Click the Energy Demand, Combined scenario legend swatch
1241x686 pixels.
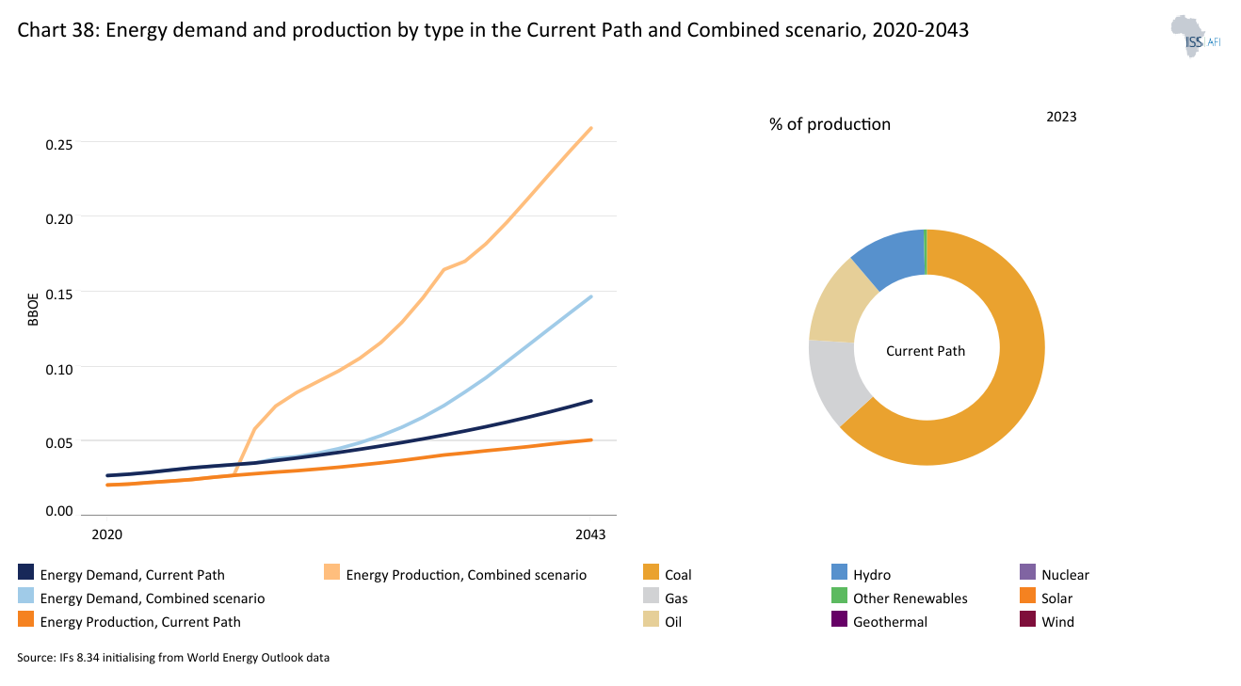(26, 596)
